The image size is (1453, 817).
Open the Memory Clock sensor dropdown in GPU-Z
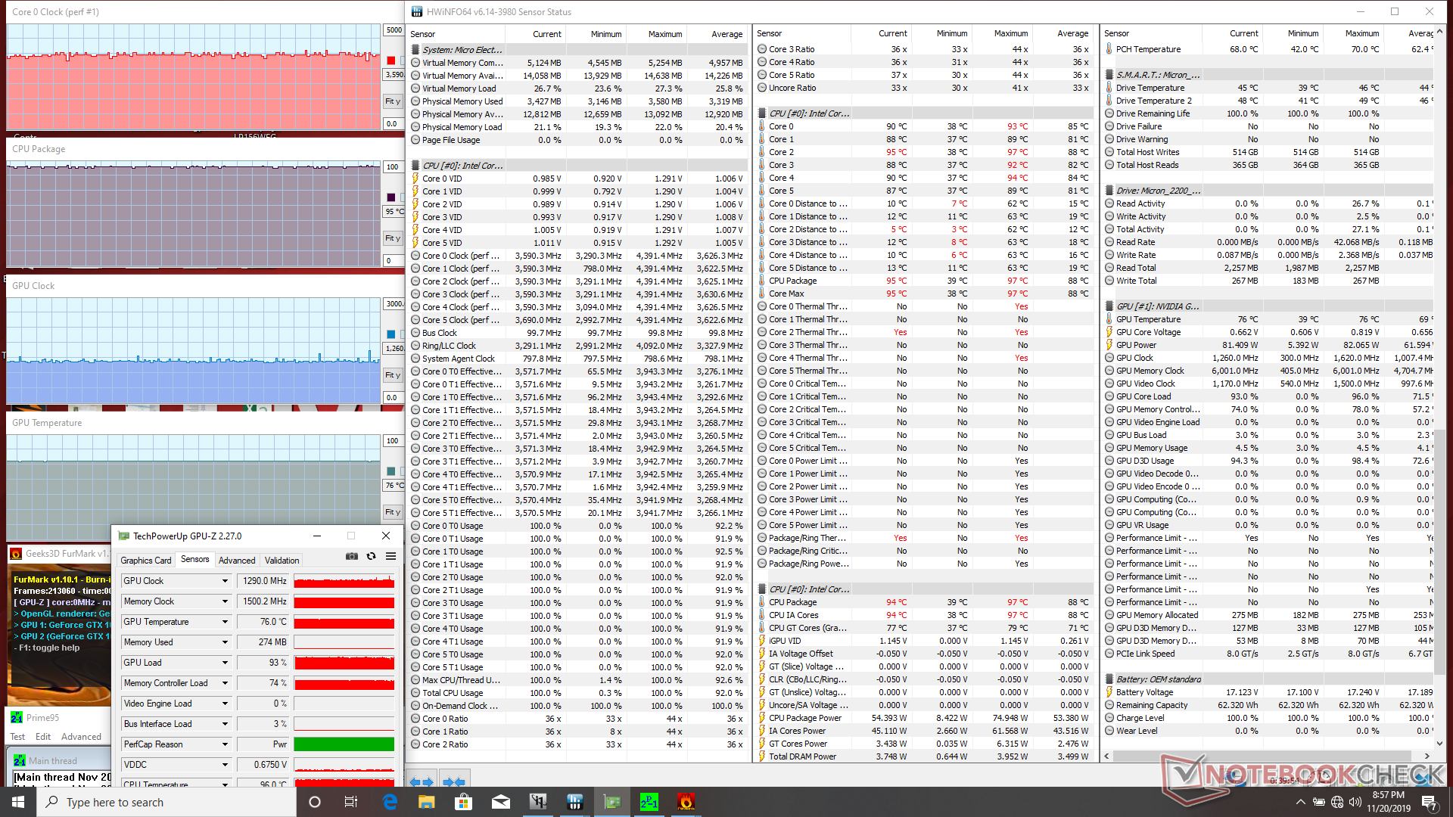tap(225, 601)
